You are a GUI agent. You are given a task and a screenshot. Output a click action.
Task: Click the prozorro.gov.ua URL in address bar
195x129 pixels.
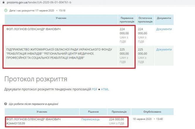(39, 2)
